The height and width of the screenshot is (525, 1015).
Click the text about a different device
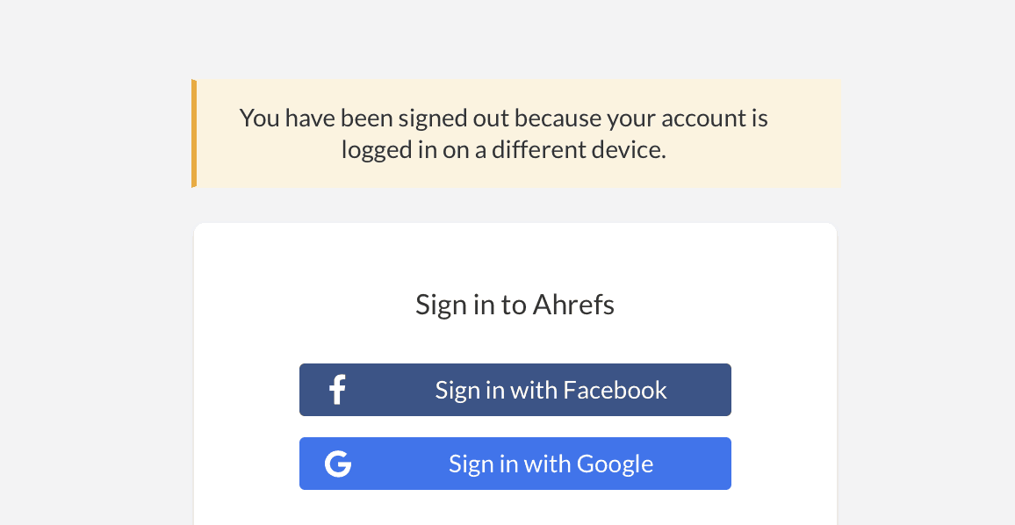(503, 149)
